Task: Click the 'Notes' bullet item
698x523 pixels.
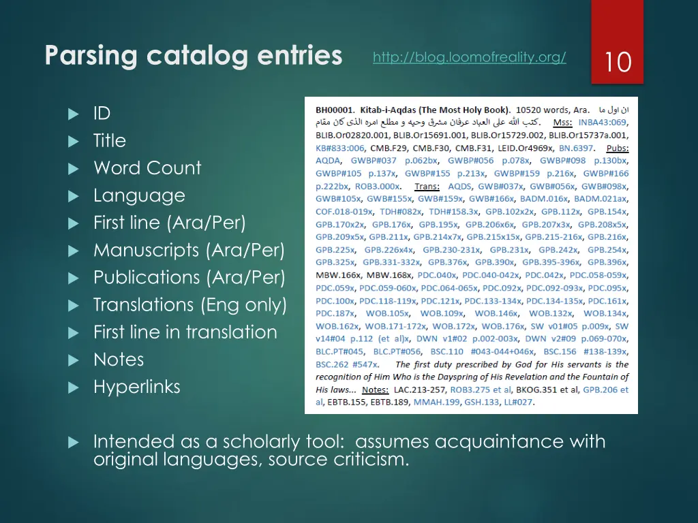Action: 119,360
